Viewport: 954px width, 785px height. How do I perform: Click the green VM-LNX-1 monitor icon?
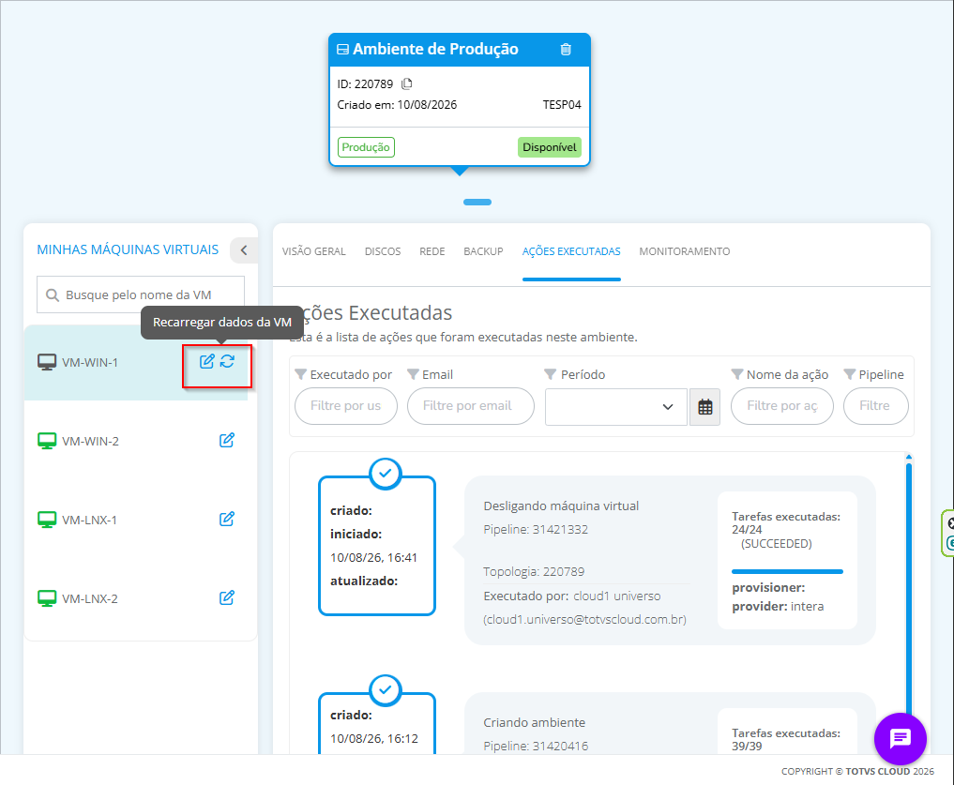point(47,520)
